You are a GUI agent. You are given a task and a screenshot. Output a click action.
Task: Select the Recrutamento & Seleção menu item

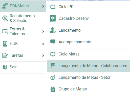pos(23,18)
